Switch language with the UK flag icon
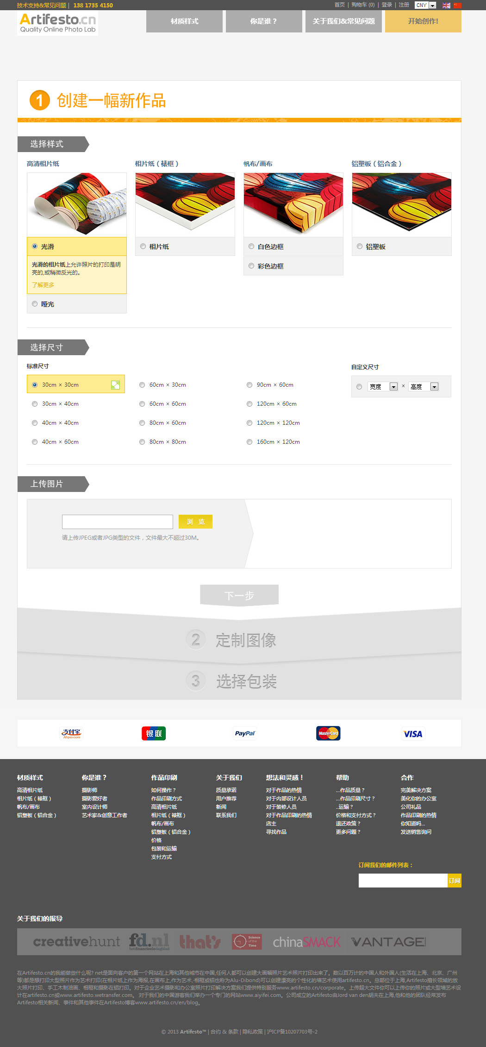This screenshot has height=1047, width=486. click(x=446, y=6)
